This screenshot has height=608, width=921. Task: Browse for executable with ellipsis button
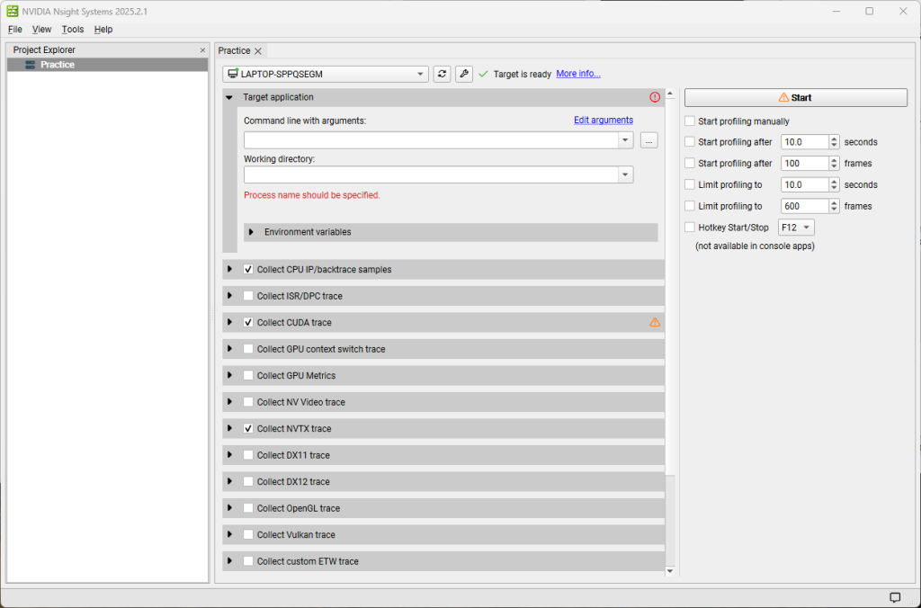click(649, 140)
